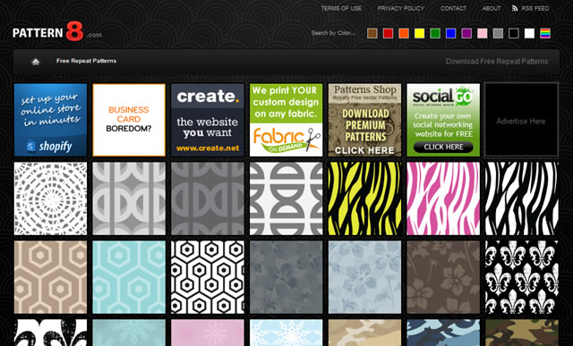Open the light gray interlocking rings pattern

(129, 198)
